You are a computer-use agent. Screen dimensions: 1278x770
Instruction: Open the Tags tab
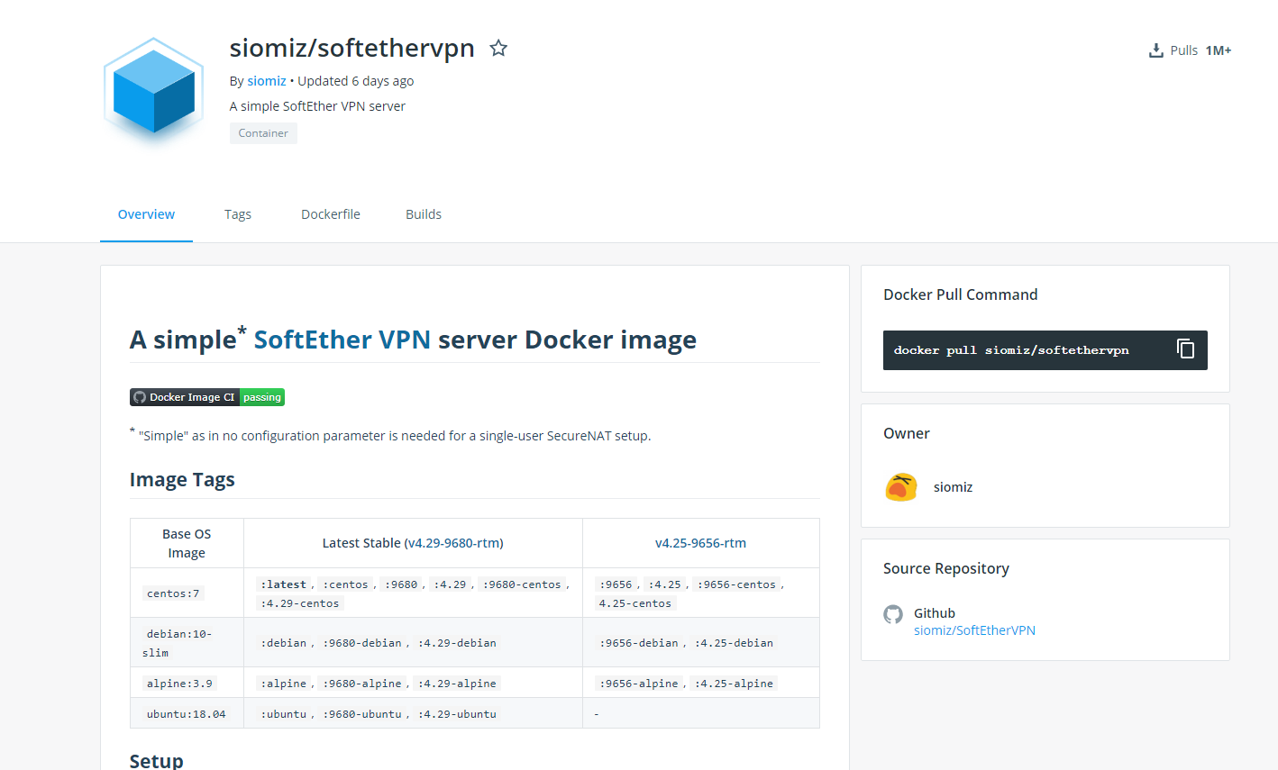[x=238, y=214]
